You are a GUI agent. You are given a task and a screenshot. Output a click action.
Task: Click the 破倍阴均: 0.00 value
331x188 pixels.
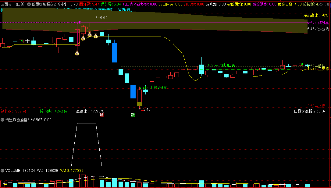click(239, 4)
